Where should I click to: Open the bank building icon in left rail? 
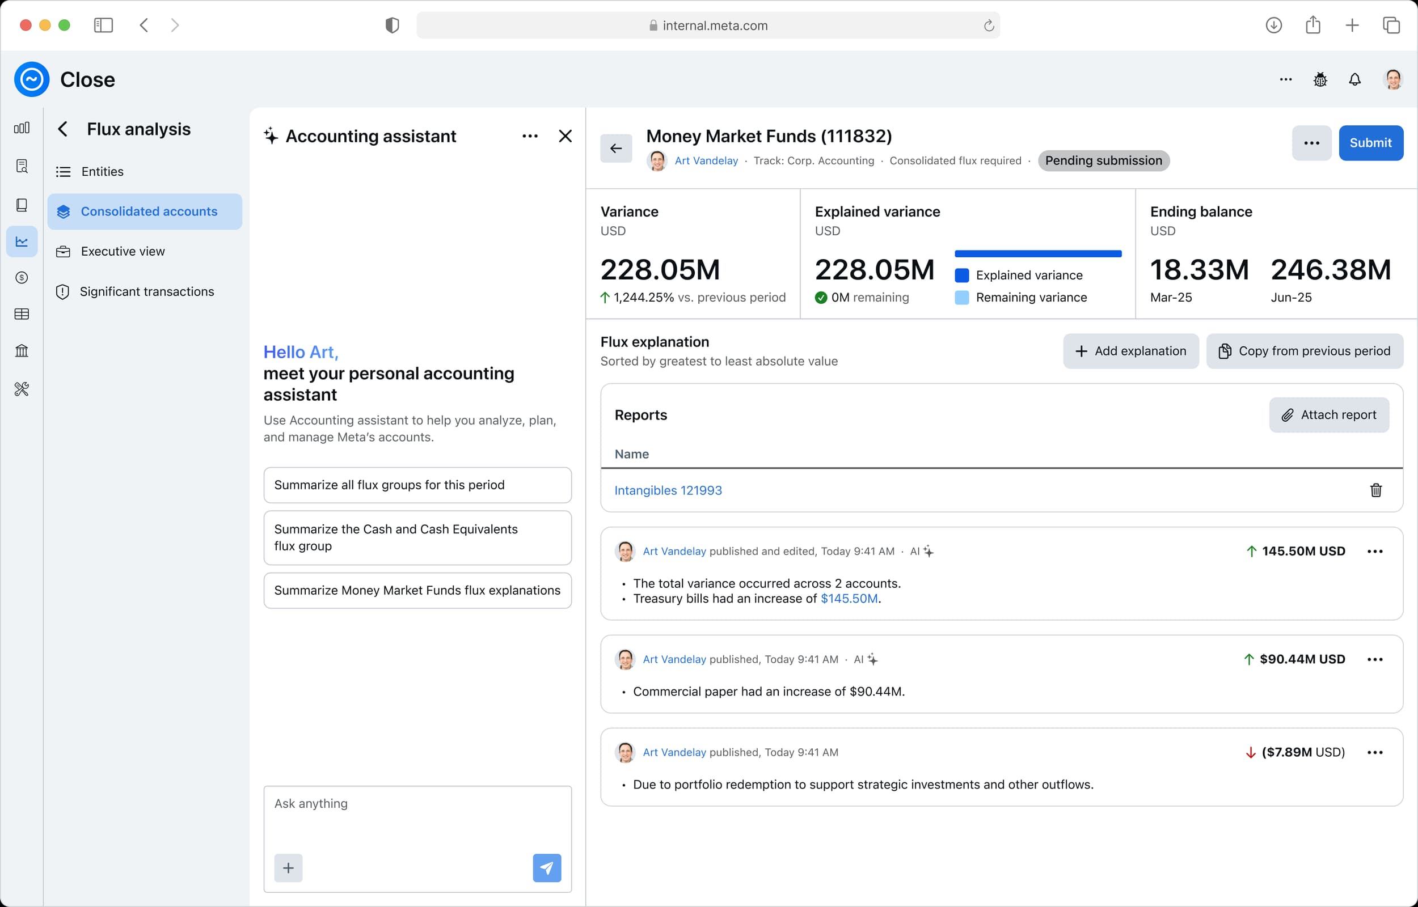point(22,351)
